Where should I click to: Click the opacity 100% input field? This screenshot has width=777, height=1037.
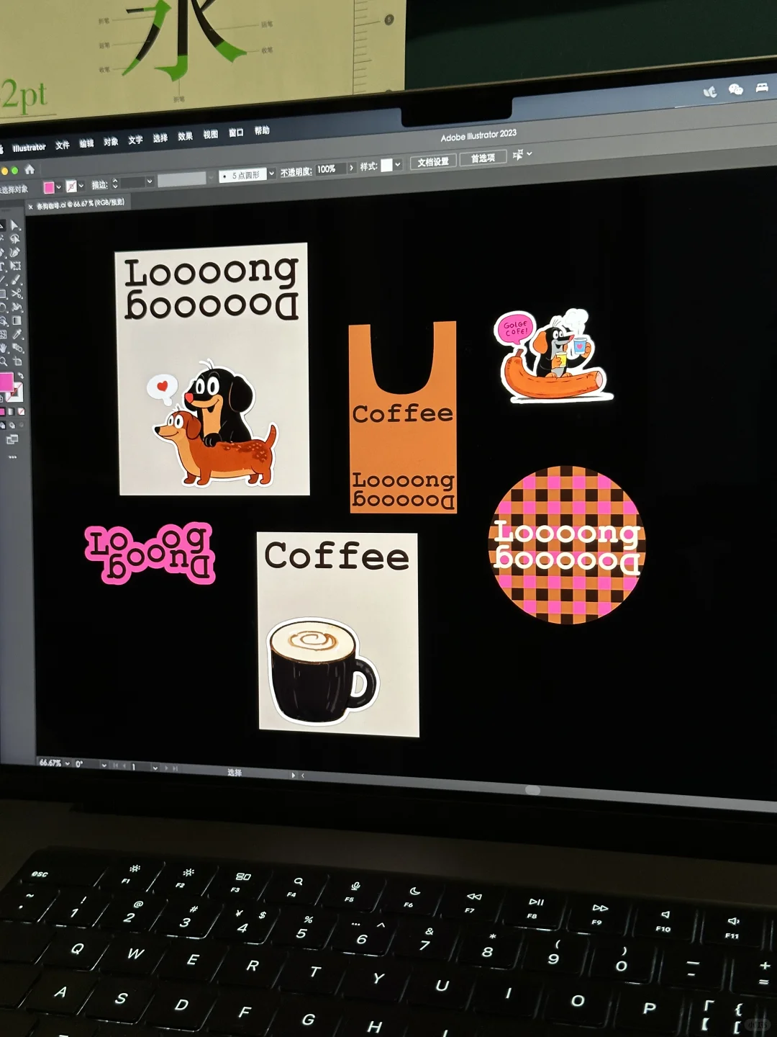pyautogui.click(x=331, y=169)
